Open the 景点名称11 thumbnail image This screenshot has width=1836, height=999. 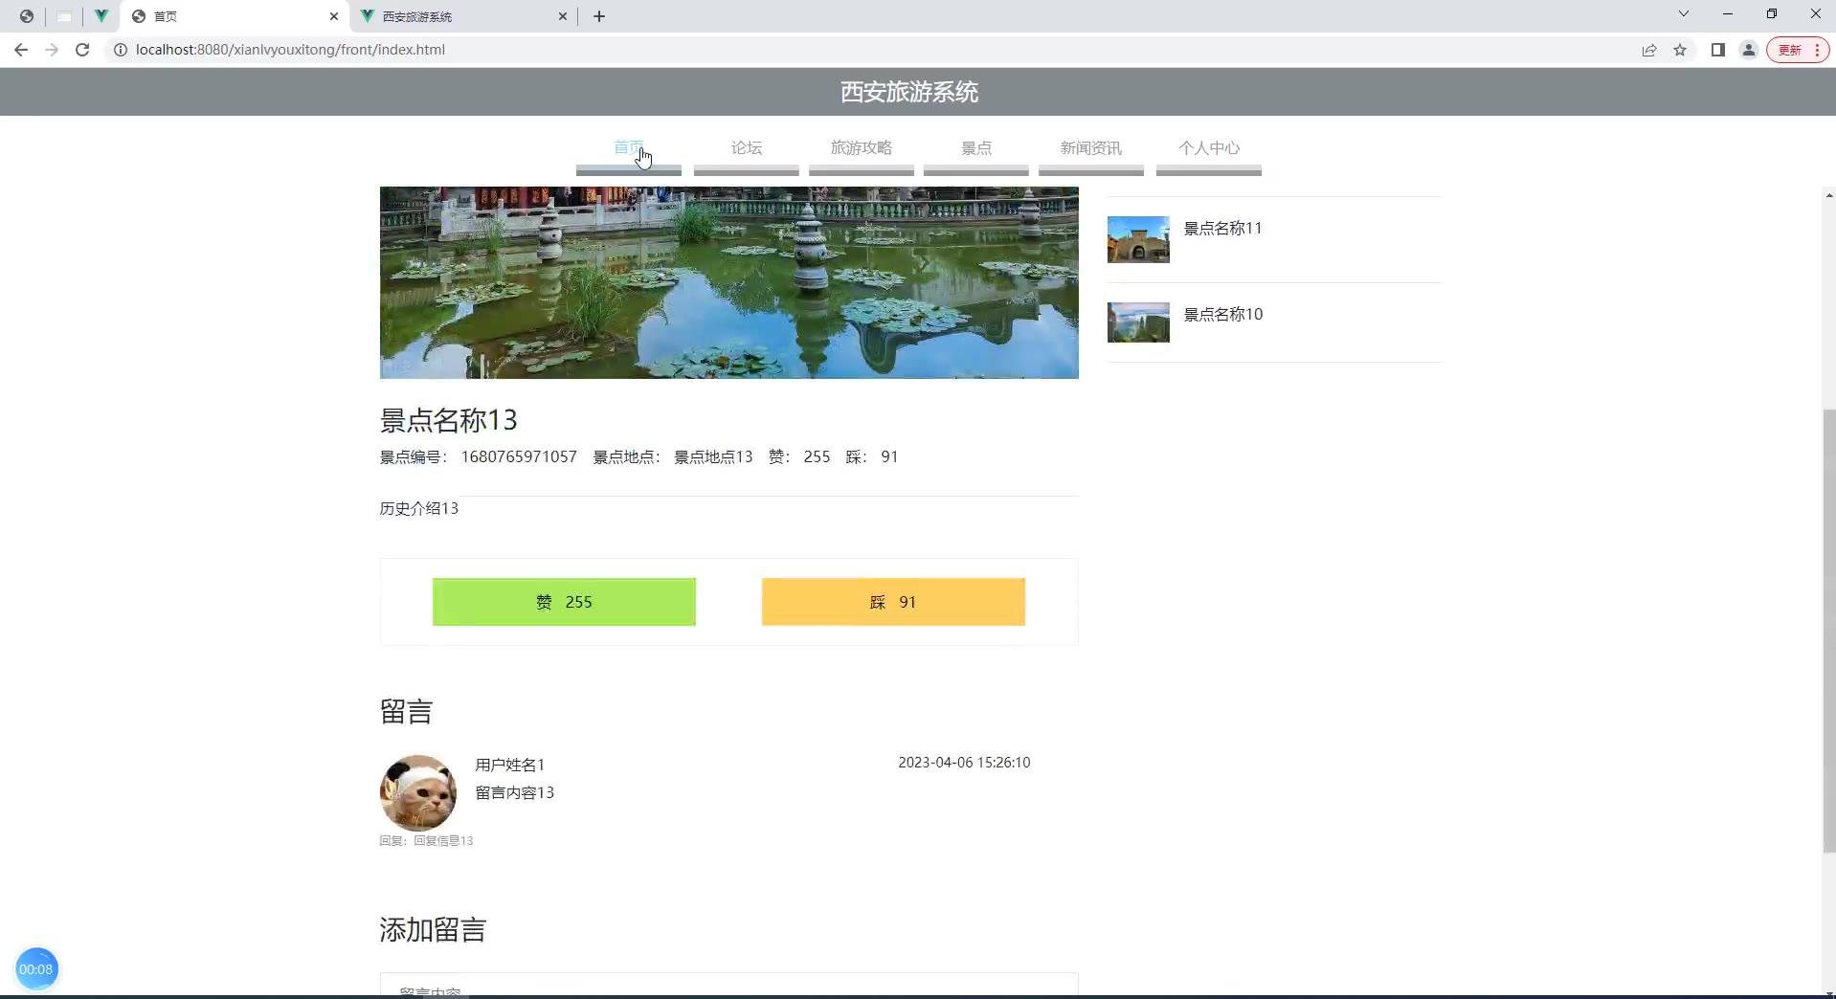(1138, 239)
